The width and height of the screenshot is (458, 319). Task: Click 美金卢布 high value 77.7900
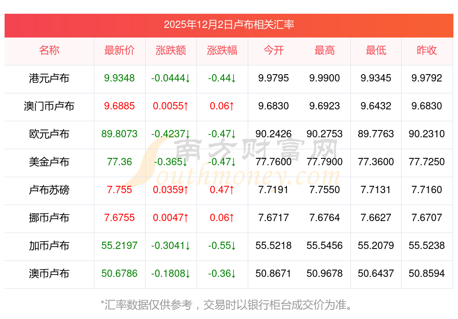coord(325,162)
